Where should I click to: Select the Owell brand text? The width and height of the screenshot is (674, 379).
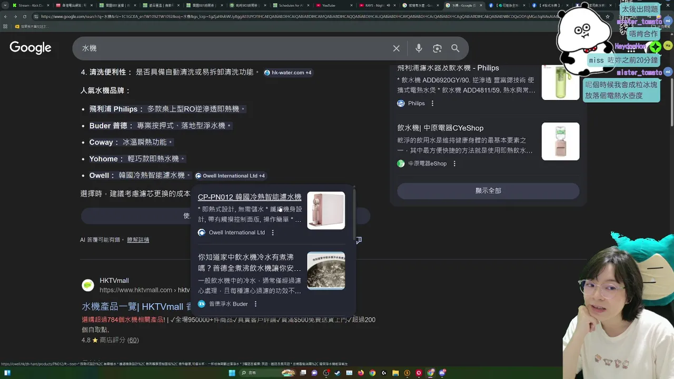(99, 175)
